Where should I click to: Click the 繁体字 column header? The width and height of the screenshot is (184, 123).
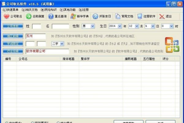101,59
